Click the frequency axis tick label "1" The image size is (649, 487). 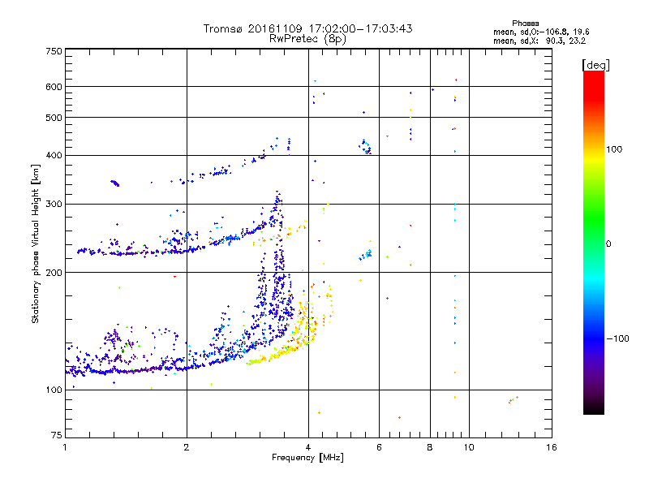65,447
